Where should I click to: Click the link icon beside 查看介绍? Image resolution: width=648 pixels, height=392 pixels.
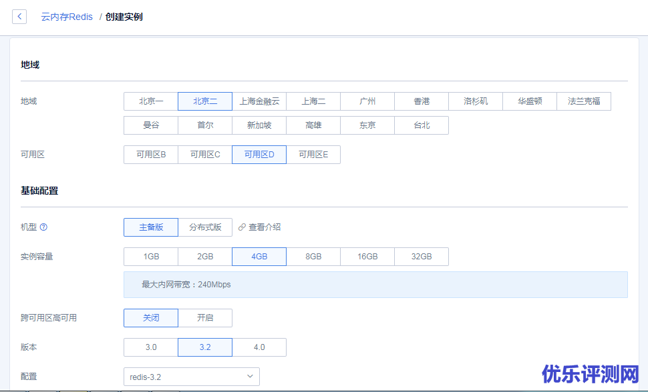(x=242, y=227)
